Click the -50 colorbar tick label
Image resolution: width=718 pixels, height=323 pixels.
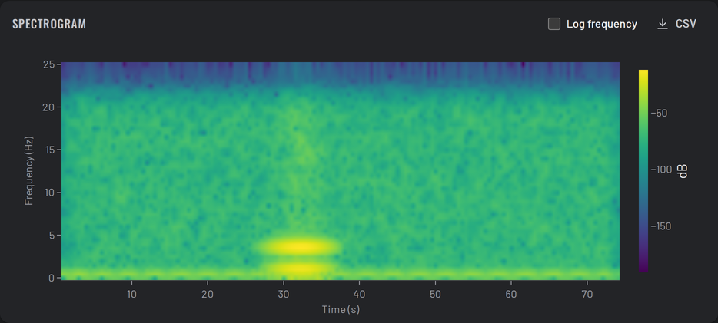click(x=659, y=113)
